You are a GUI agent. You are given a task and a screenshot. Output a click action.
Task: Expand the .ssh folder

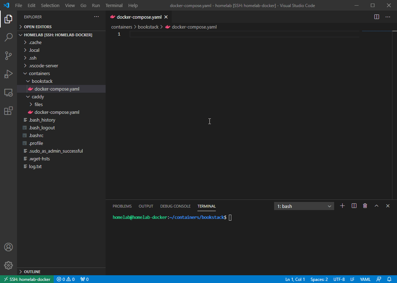61,58
